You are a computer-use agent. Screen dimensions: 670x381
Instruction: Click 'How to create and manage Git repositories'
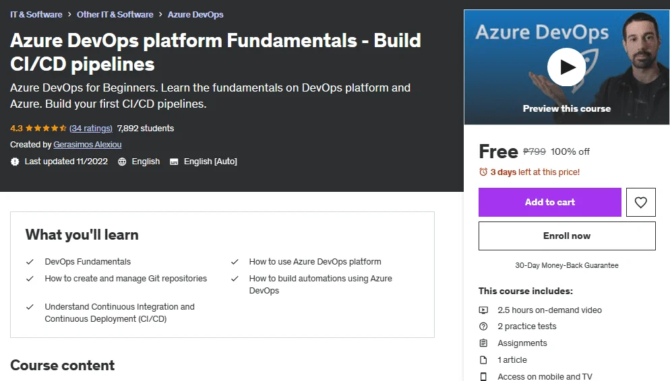click(125, 279)
